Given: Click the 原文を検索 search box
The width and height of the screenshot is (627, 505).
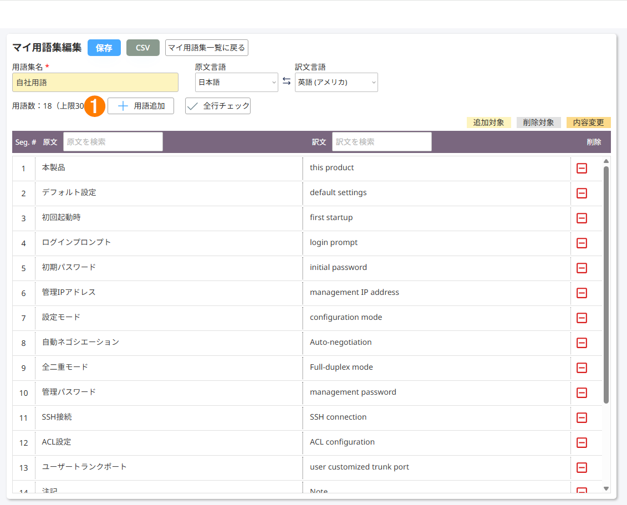Looking at the screenshot, I should coord(113,142).
